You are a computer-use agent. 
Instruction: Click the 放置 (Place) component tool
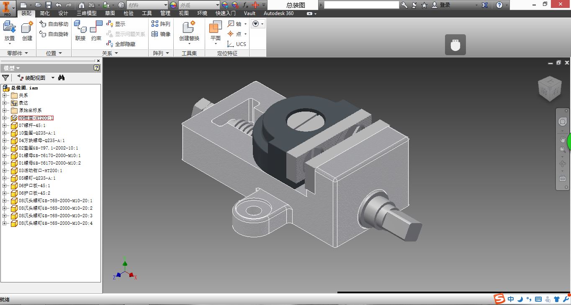tap(9, 30)
